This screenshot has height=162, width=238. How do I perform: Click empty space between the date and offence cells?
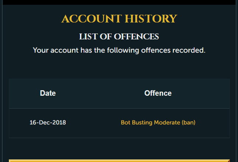coord(93,123)
